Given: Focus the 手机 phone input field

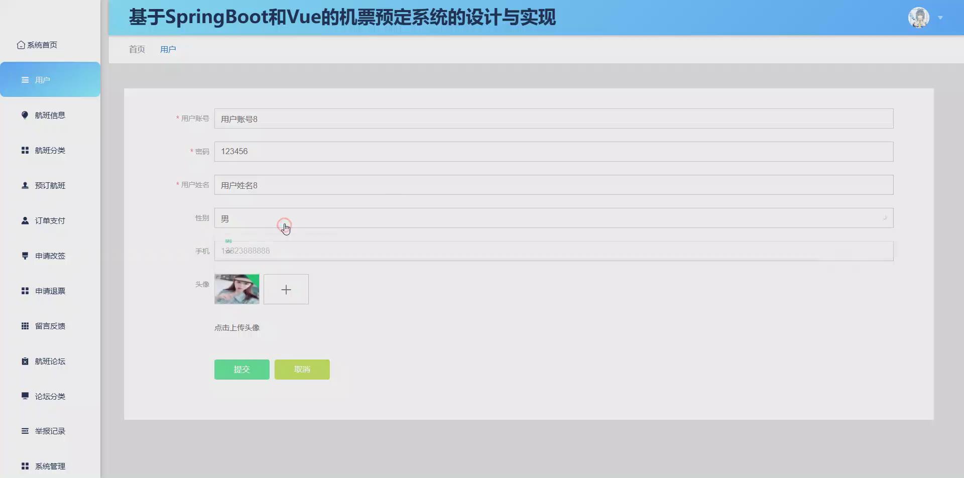Looking at the screenshot, I should 554,251.
